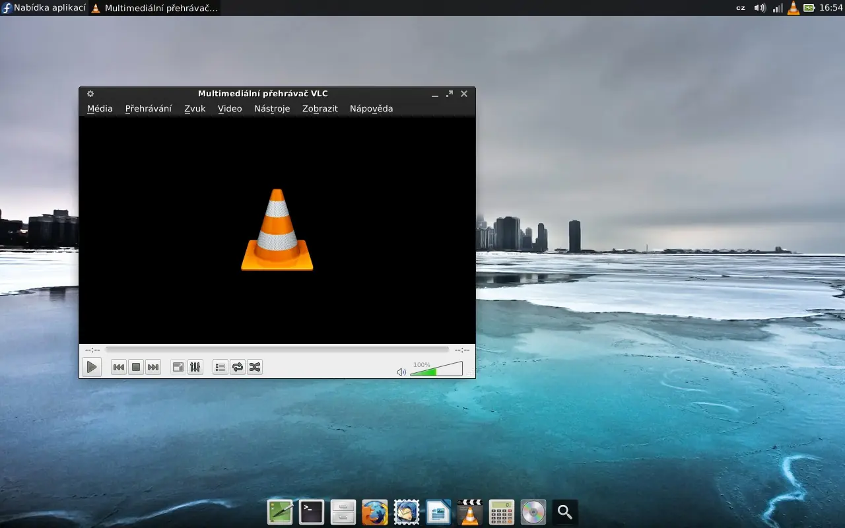Toggle loop playback mode
Screen dimensions: 845x528
click(238, 367)
